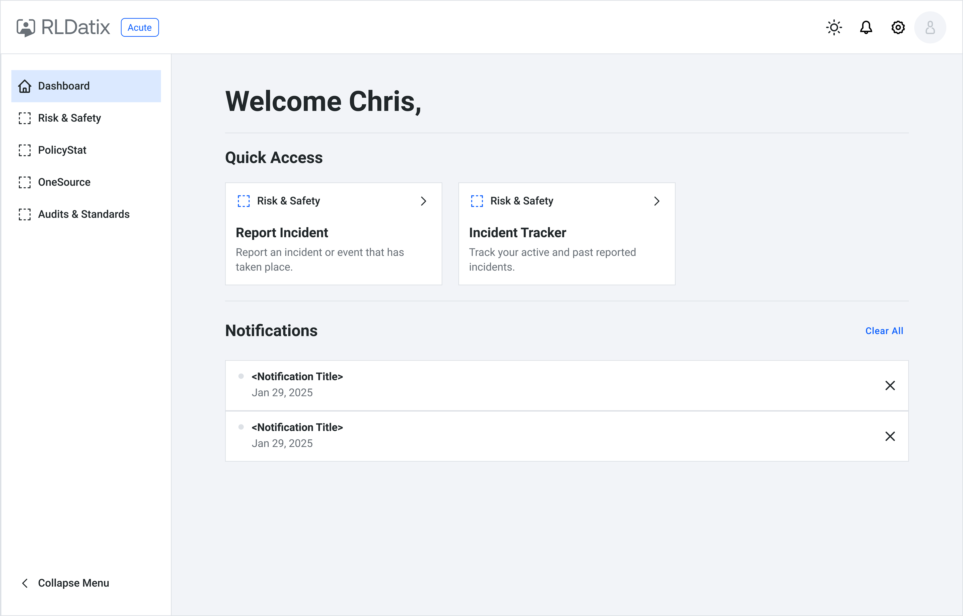Click the first notification's Jan 29, 2025 date

pos(282,393)
